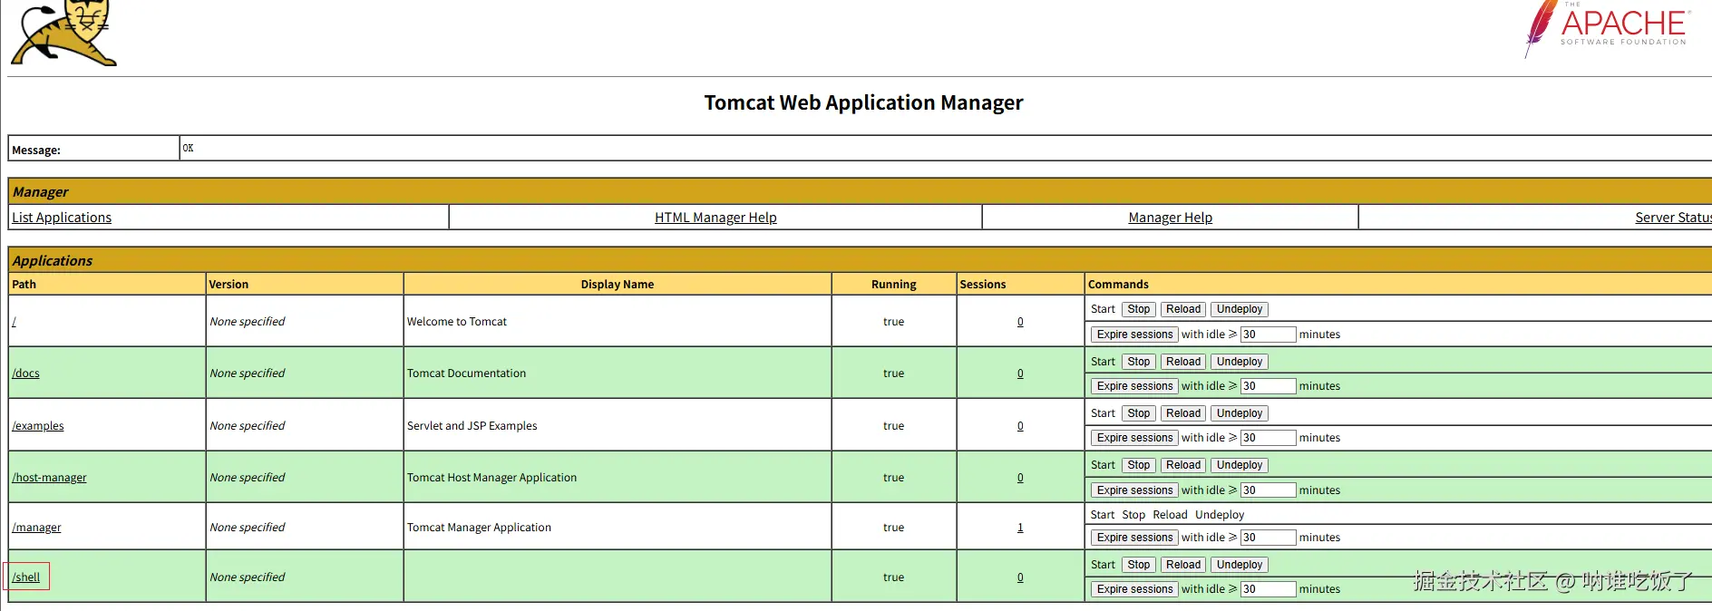Undeploy the /host-manager application
Image resolution: width=1712 pixels, height=611 pixels.
pos(1240,465)
